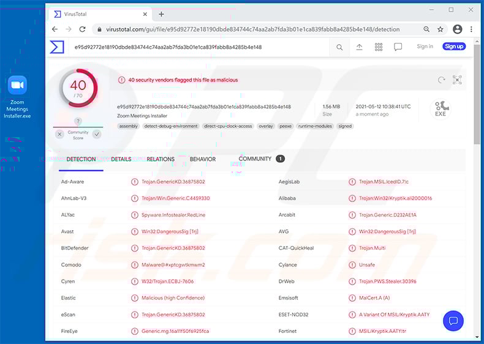Go forward in browser history
This screenshot has width=484, height=344.
[x=69, y=29]
